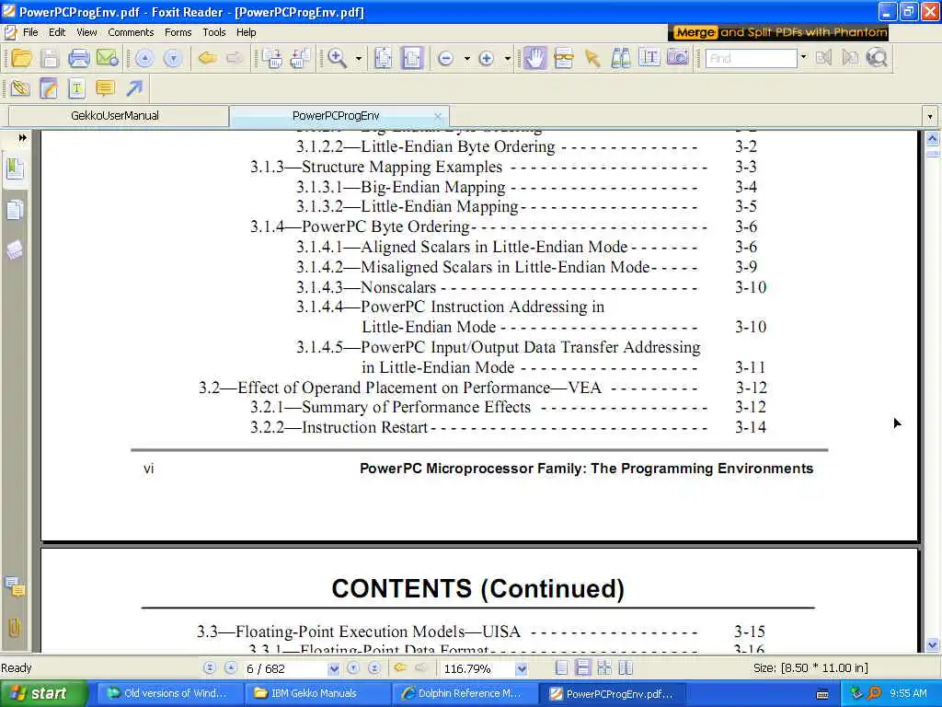The height and width of the screenshot is (707, 942).
Task: Open the Edit menu
Action: 57,32
